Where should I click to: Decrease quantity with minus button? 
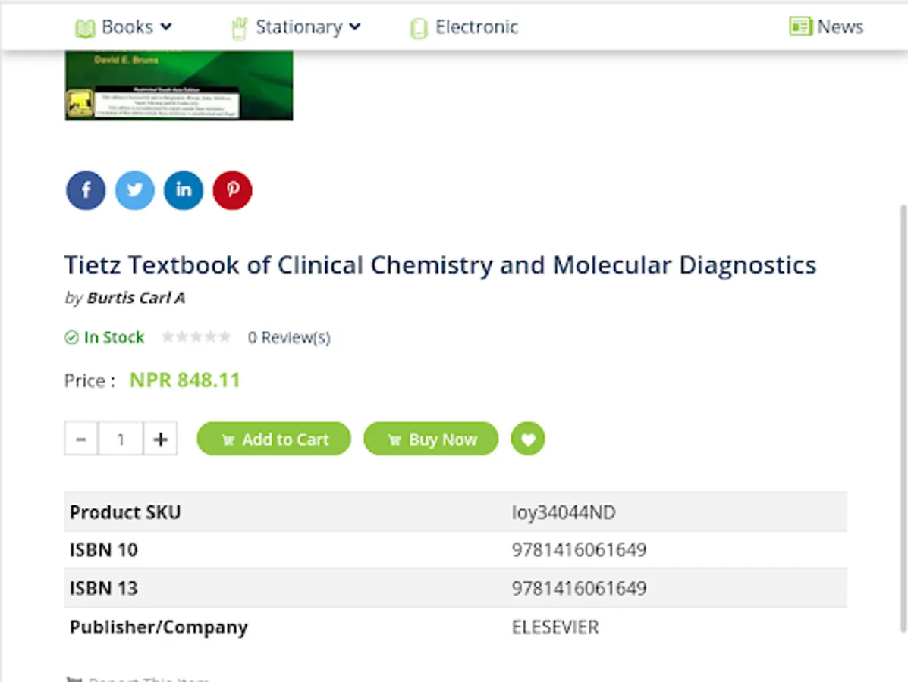click(x=81, y=439)
